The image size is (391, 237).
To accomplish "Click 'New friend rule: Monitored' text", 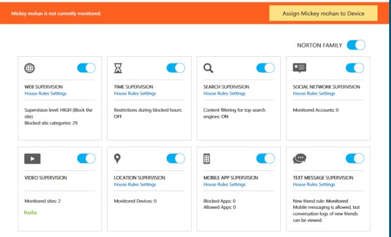I will [x=320, y=201].
